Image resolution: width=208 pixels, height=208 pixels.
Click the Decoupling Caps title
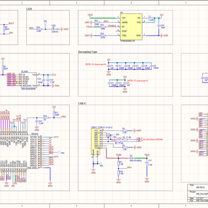click(x=88, y=52)
